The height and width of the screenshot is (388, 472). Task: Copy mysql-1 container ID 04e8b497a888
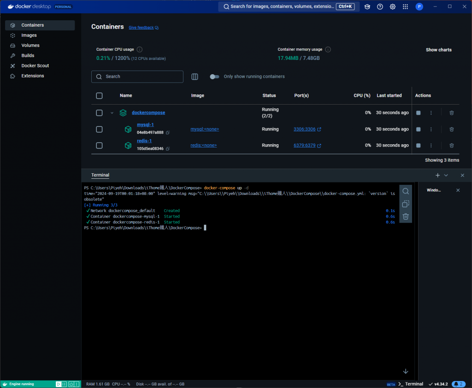168,132
